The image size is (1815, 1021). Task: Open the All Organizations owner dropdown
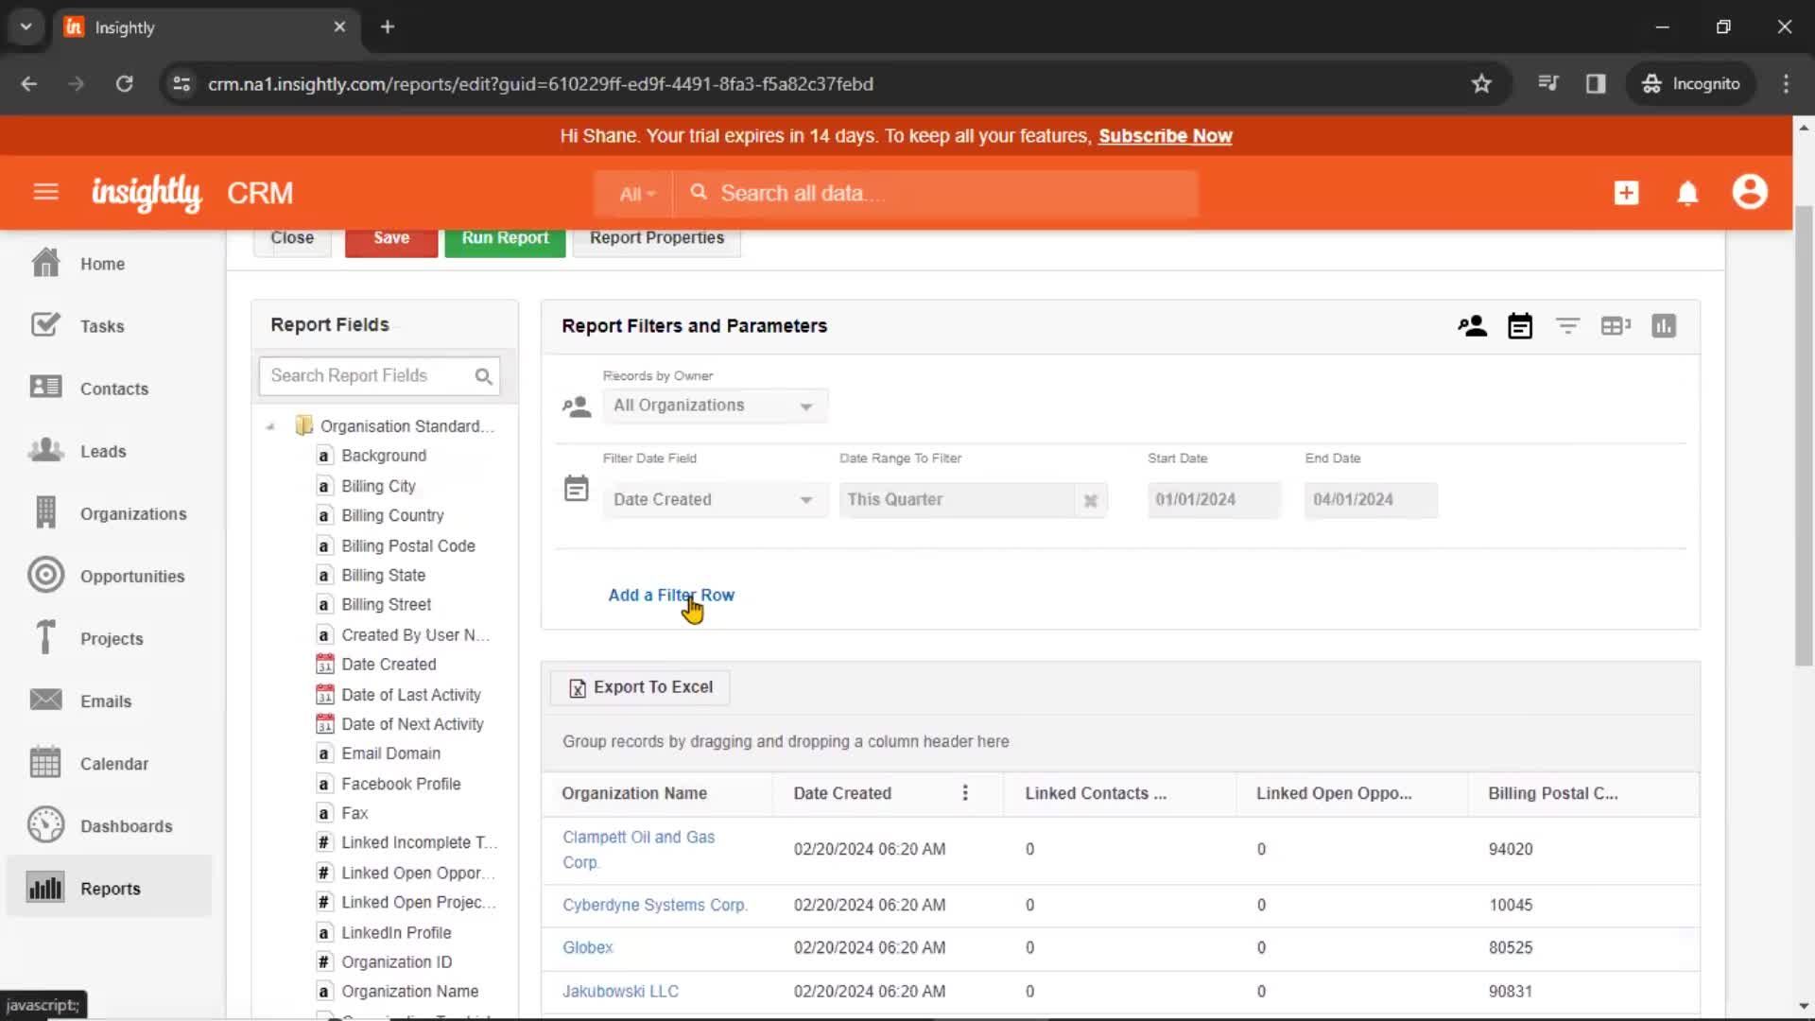tap(715, 406)
